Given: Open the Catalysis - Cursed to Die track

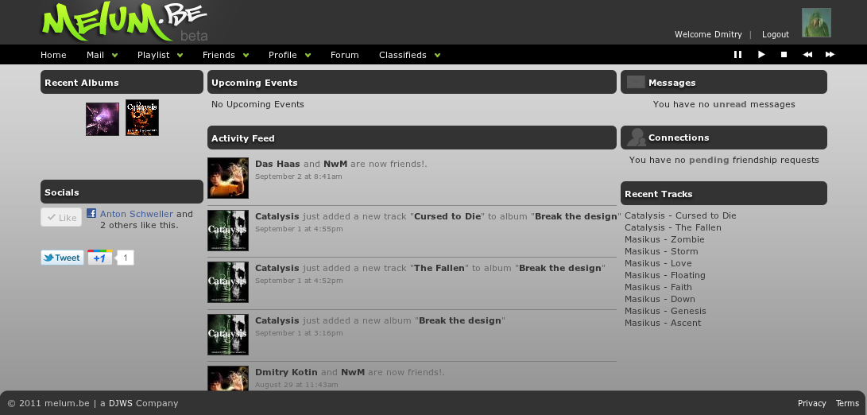Looking at the screenshot, I should [680, 215].
